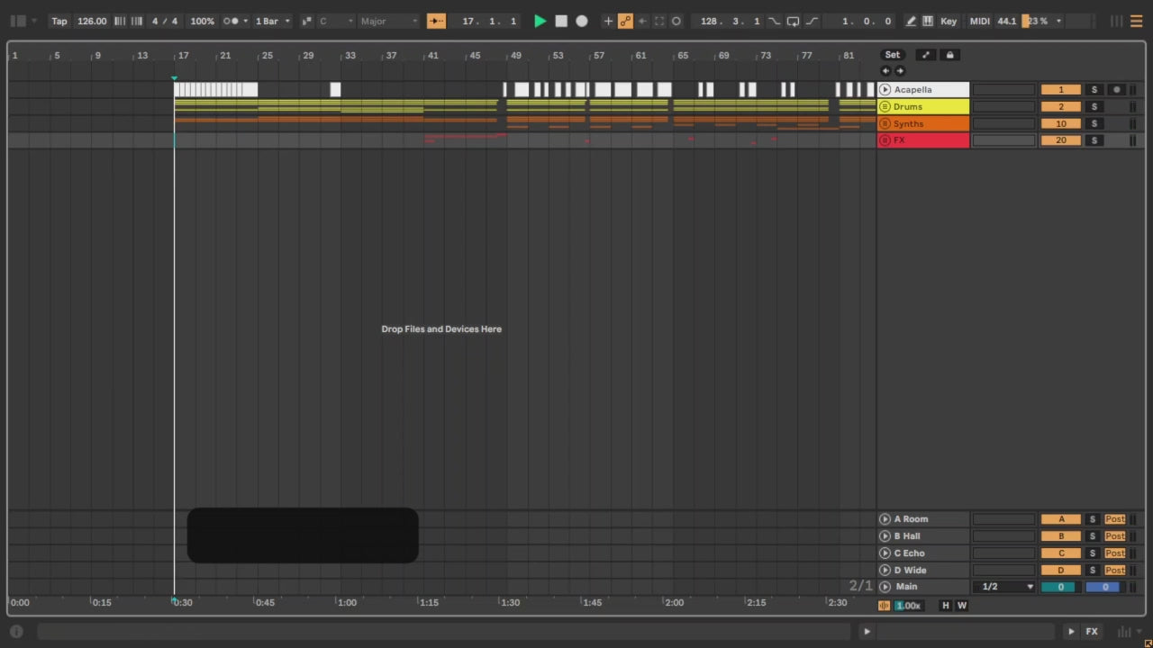The height and width of the screenshot is (648, 1153).
Task: Solo the Drums track
Action: click(x=1094, y=106)
